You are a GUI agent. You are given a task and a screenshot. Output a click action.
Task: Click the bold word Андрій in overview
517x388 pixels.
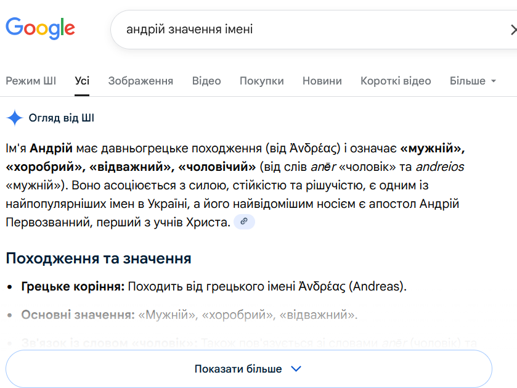tap(51, 149)
